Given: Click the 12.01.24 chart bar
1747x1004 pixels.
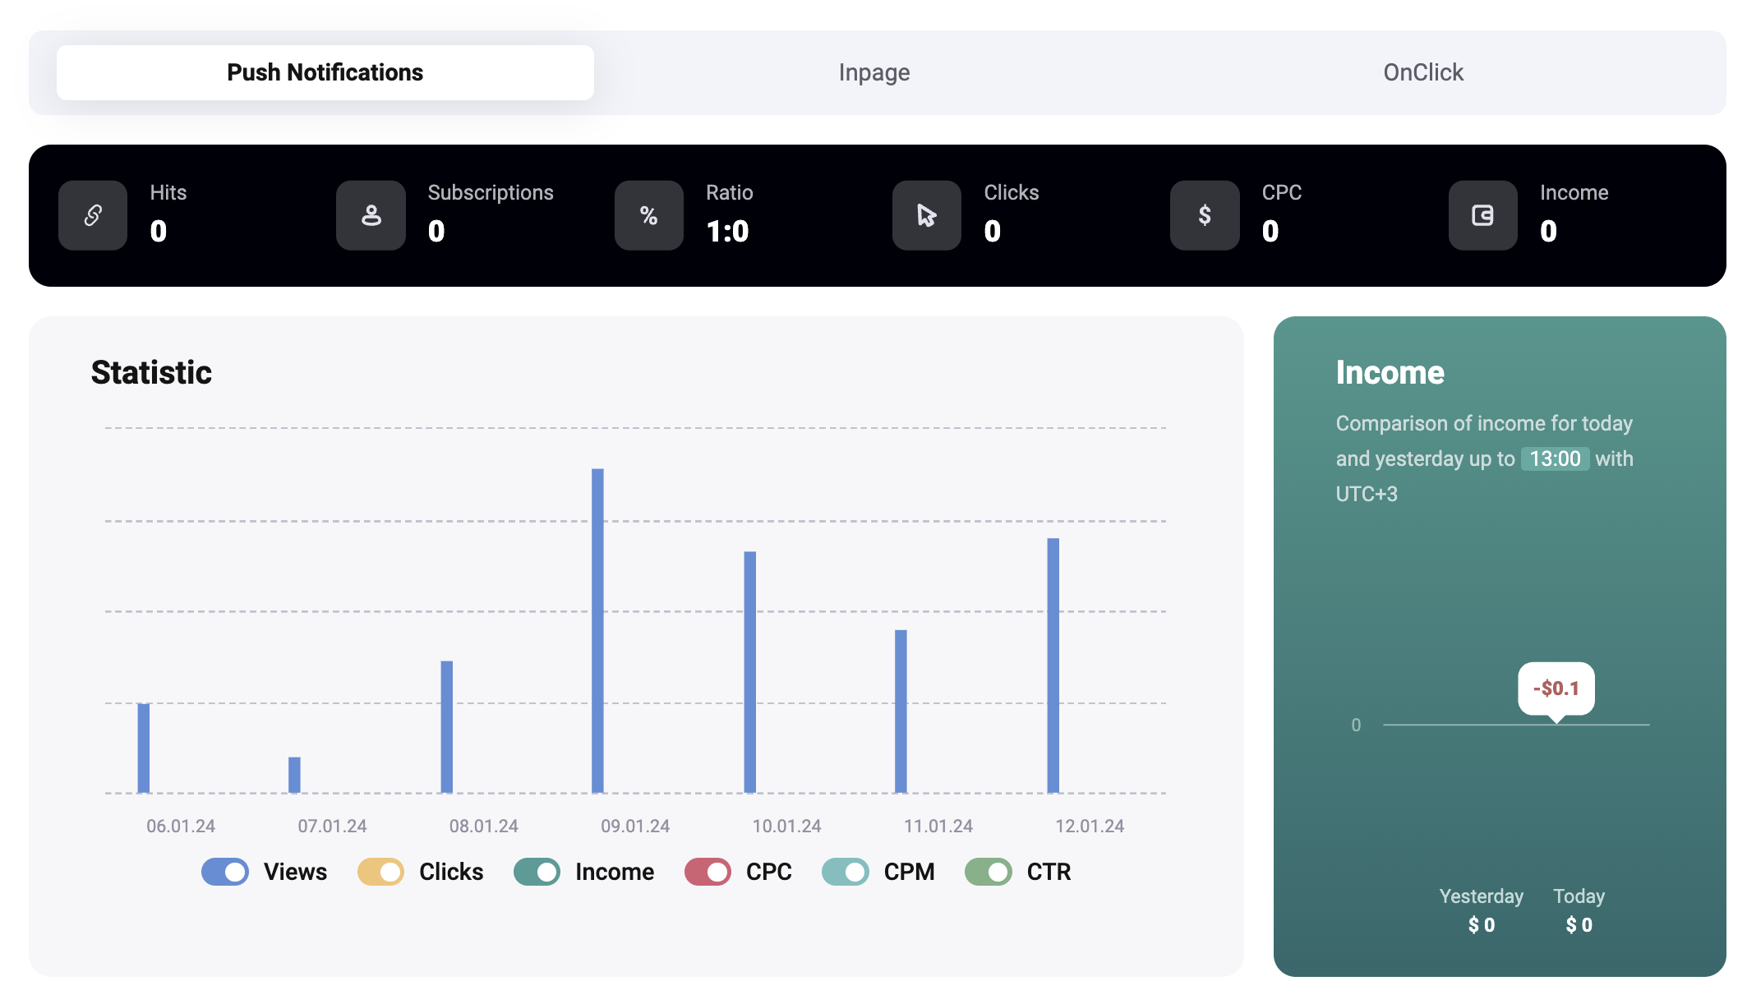Looking at the screenshot, I should [1053, 665].
